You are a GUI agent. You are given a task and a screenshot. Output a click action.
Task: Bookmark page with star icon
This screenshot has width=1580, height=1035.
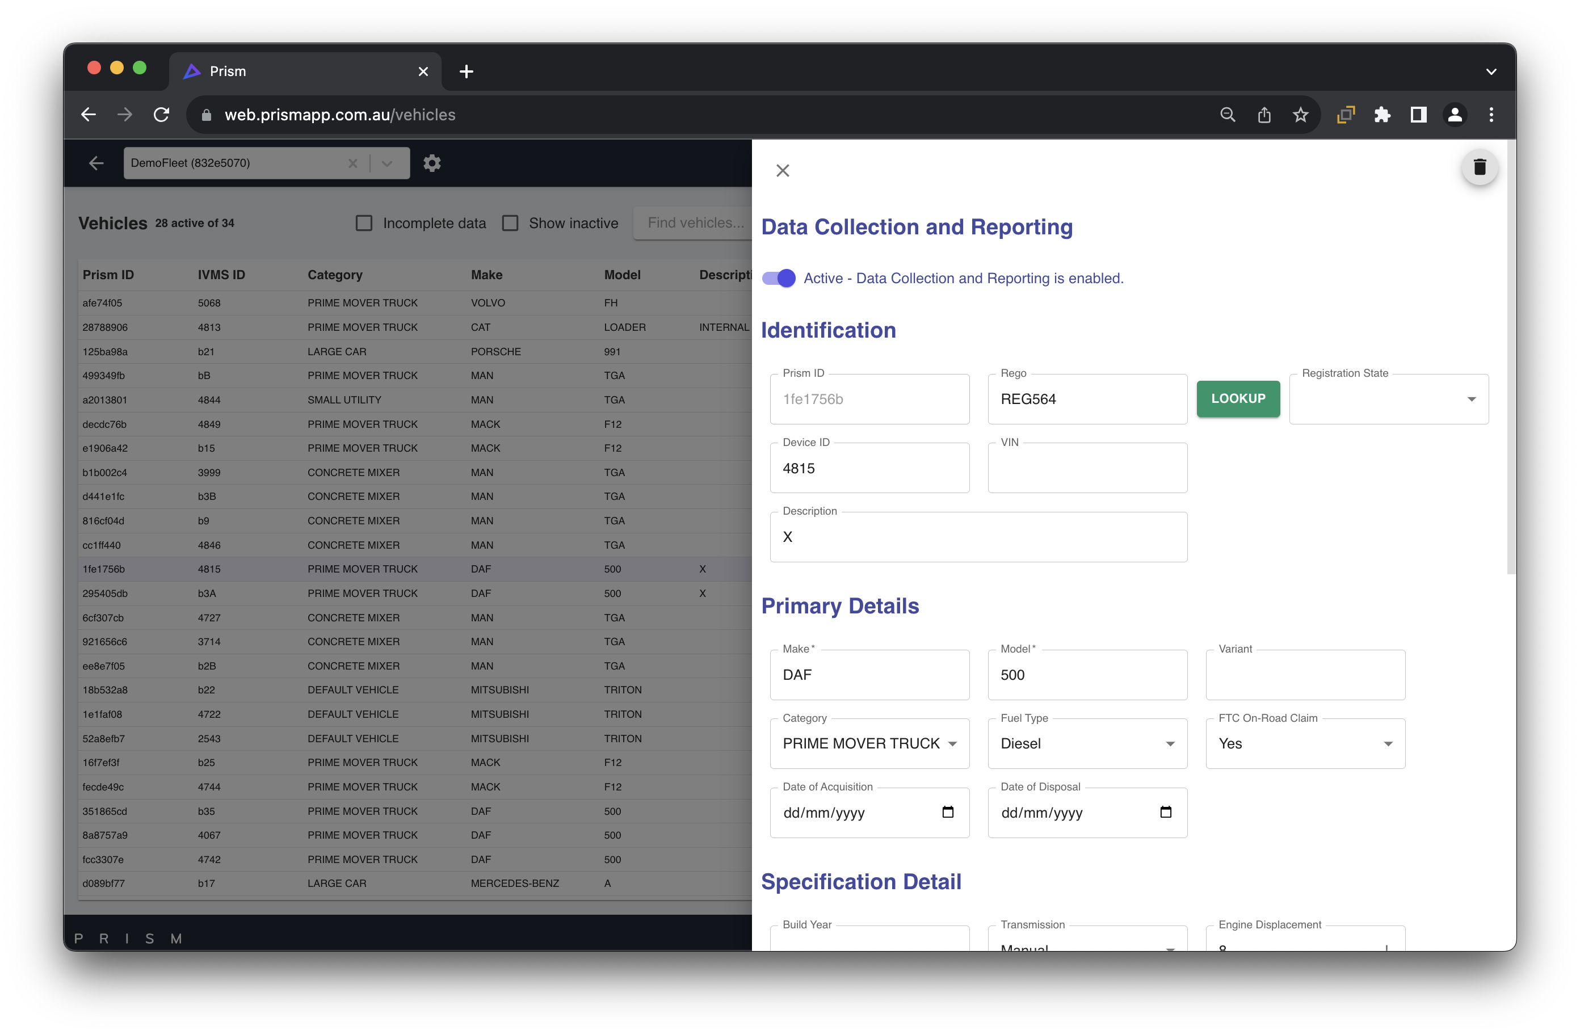[x=1300, y=115]
